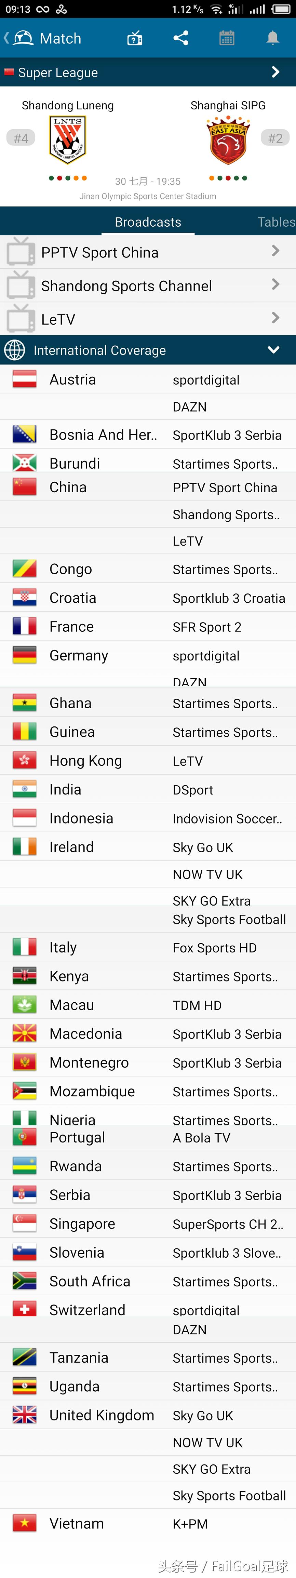Viewport: 296px width, 1578px height.
Task: Tap the TV icon beside LeTV
Action: [21, 319]
